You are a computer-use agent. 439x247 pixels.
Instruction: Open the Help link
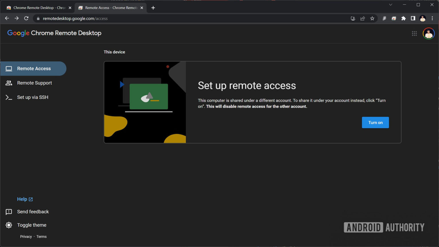(22, 199)
